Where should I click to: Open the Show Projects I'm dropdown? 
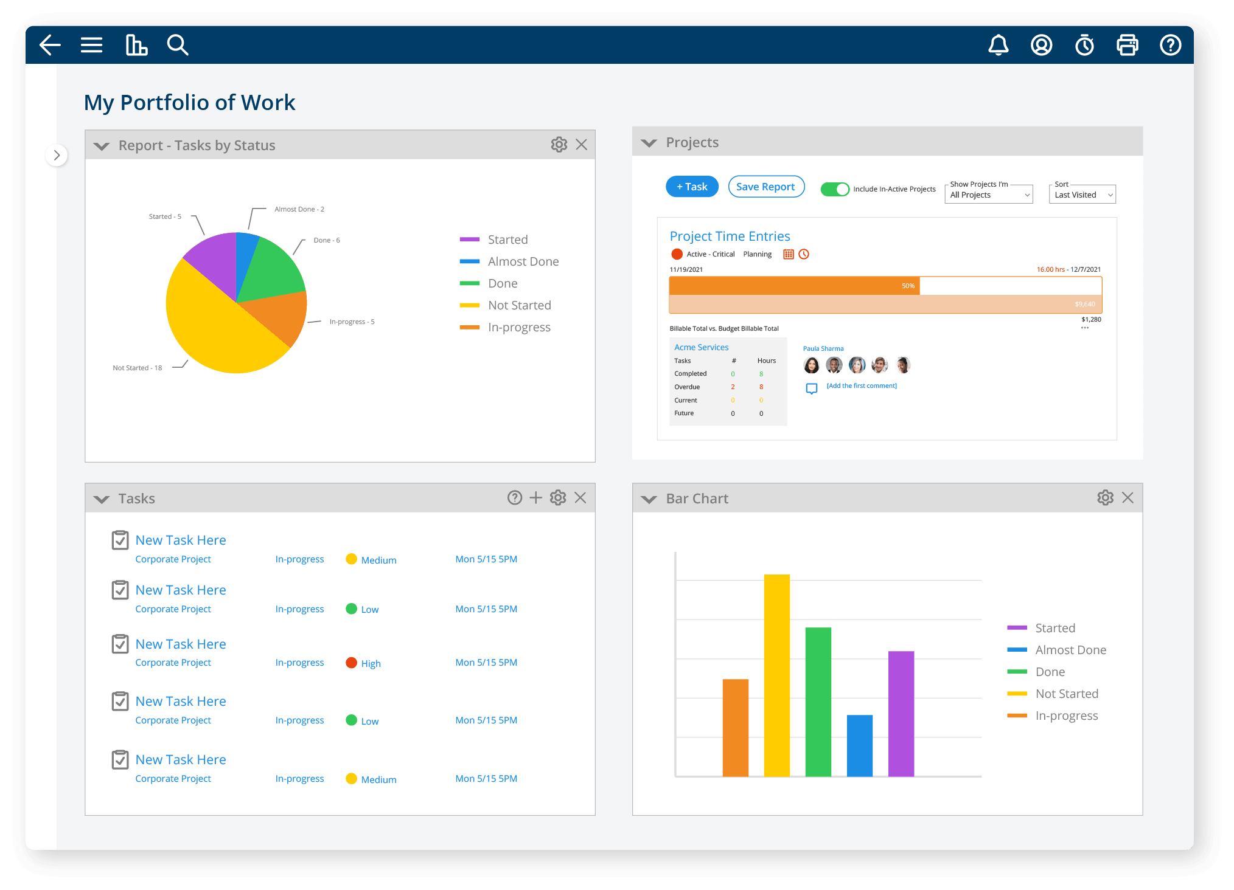(989, 195)
